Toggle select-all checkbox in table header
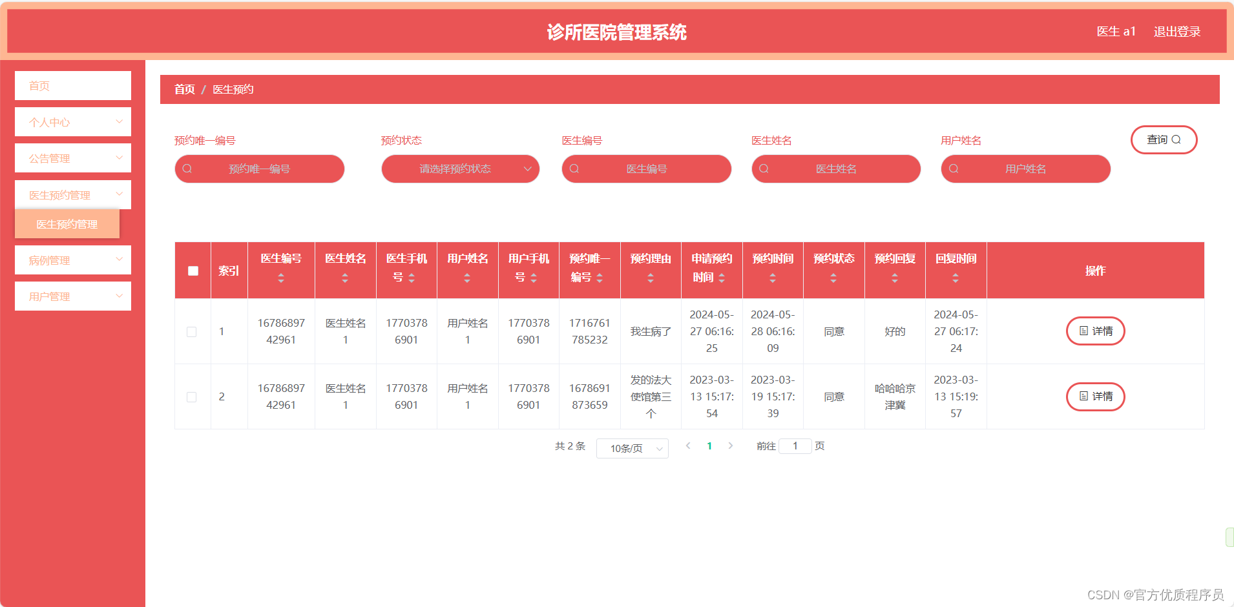This screenshot has height=607, width=1234. click(193, 271)
